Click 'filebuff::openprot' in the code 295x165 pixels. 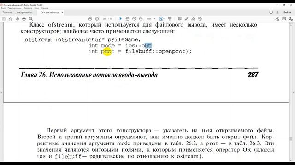[155, 51]
